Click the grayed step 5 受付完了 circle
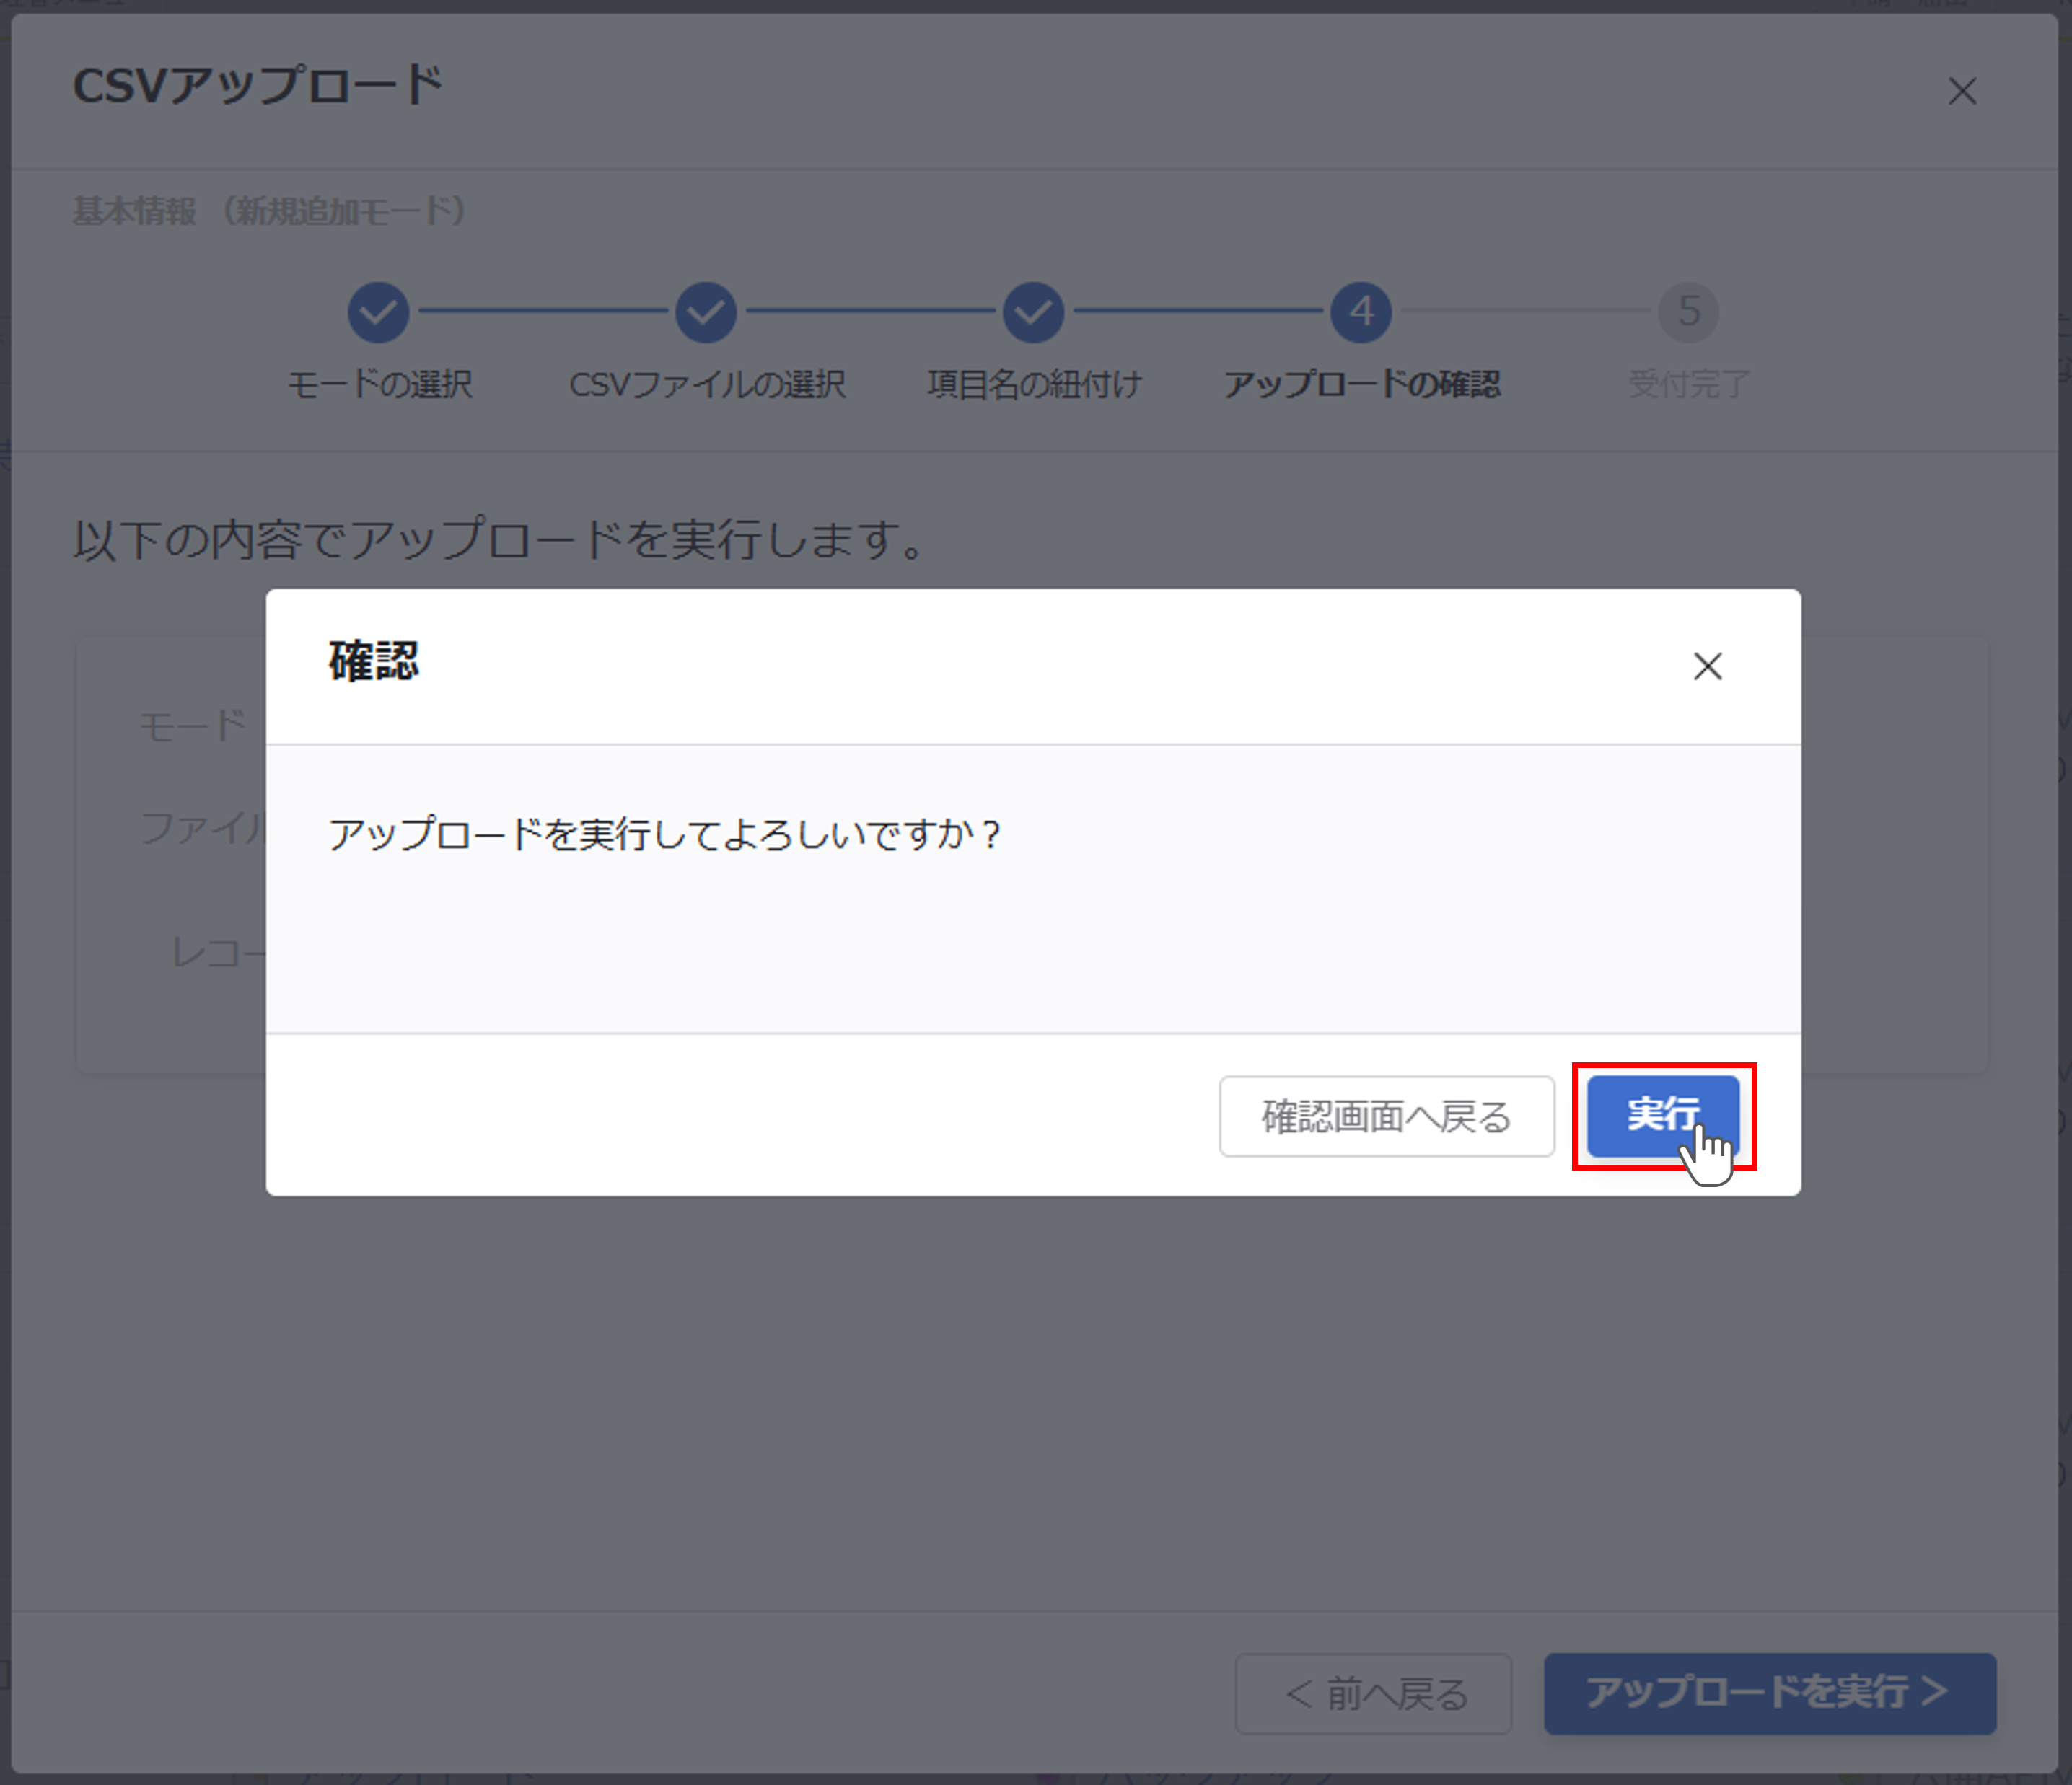This screenshot has width=2072, height=1785. click(1689, 311)
